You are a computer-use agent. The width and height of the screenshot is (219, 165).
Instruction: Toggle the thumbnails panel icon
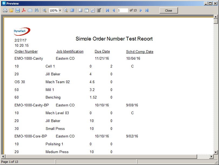click(86, 10)
